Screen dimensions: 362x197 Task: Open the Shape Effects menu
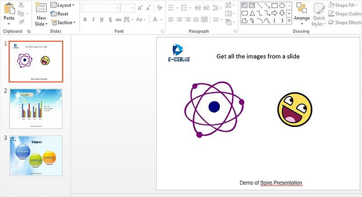click(345, 22)
